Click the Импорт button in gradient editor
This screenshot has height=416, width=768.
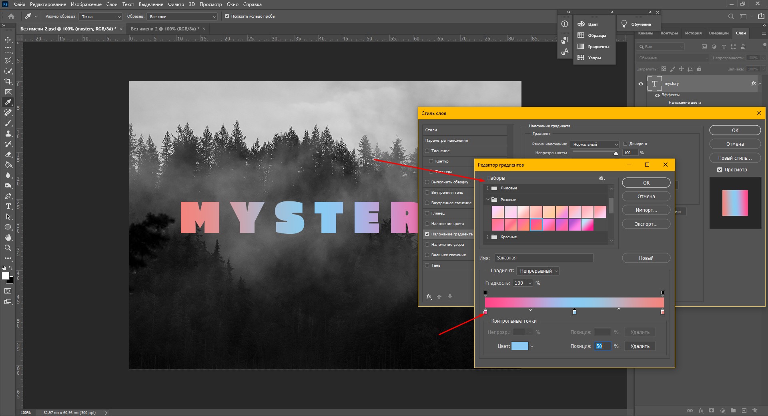pyautogui.click(x=646, y=210)
